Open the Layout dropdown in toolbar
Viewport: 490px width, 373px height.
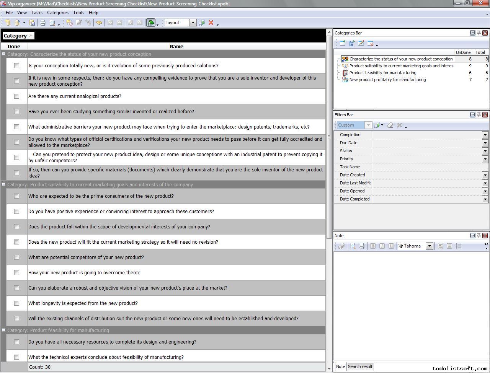pos(193,23)
